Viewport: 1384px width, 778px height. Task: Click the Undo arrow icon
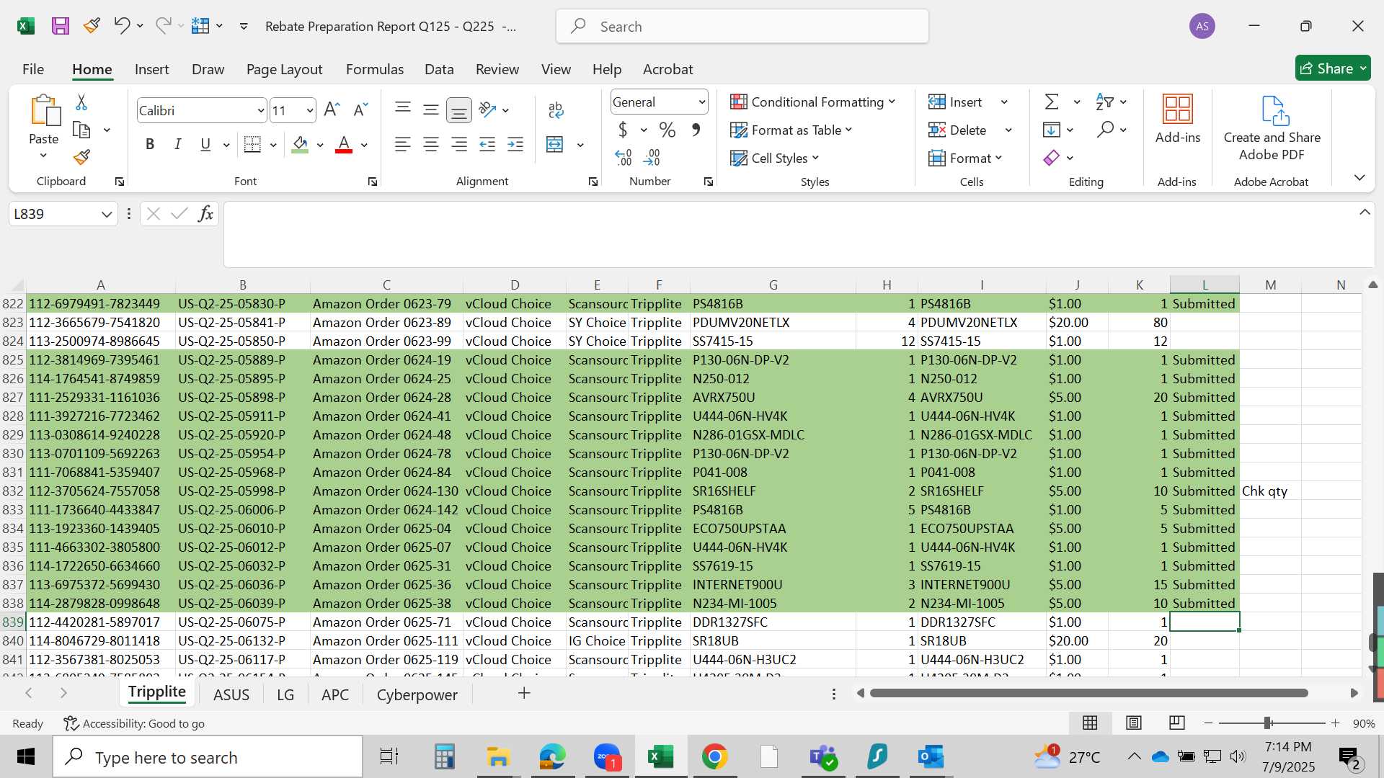(x=121, y=26)
